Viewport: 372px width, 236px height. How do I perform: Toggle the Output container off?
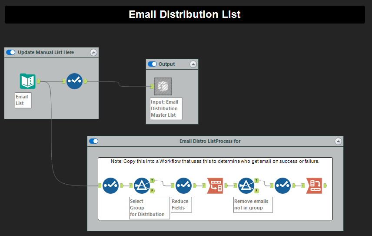point(152,64)
